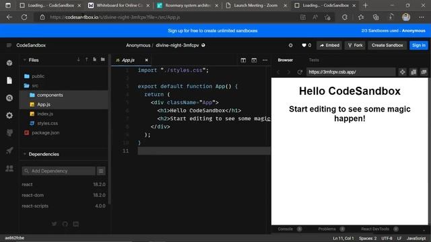431x242 pixels.
Task: Click the Twitter icon below dependencies
Action: tap(54, 224)
